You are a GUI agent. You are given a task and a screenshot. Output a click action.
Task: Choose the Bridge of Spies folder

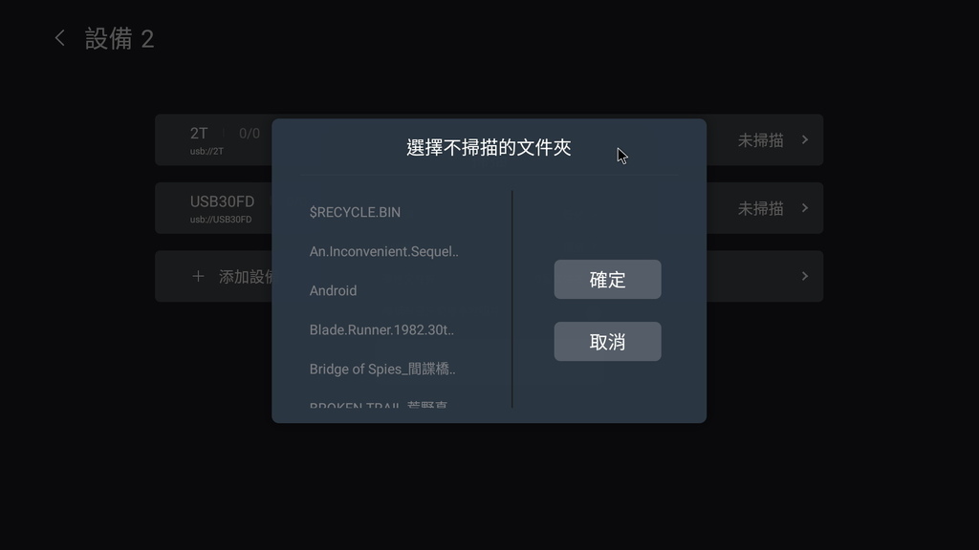pos(382,370)
